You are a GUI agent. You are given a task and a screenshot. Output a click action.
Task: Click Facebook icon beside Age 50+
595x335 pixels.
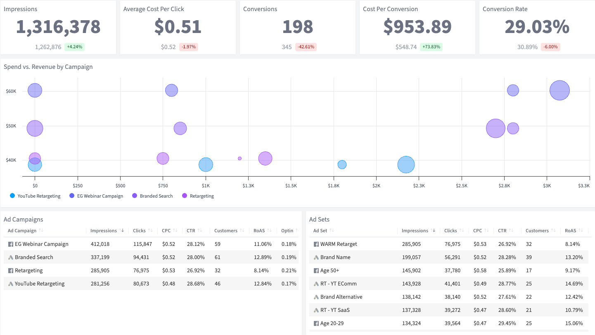316,270
